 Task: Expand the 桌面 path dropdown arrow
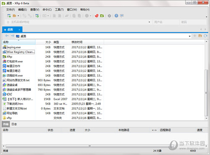pos(189,36)
